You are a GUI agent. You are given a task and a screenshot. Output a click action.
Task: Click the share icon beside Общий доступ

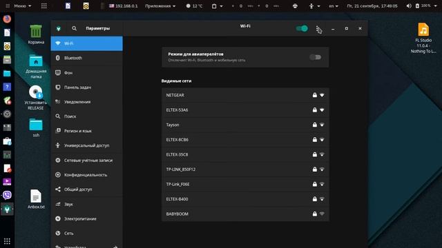coord(58,189)
